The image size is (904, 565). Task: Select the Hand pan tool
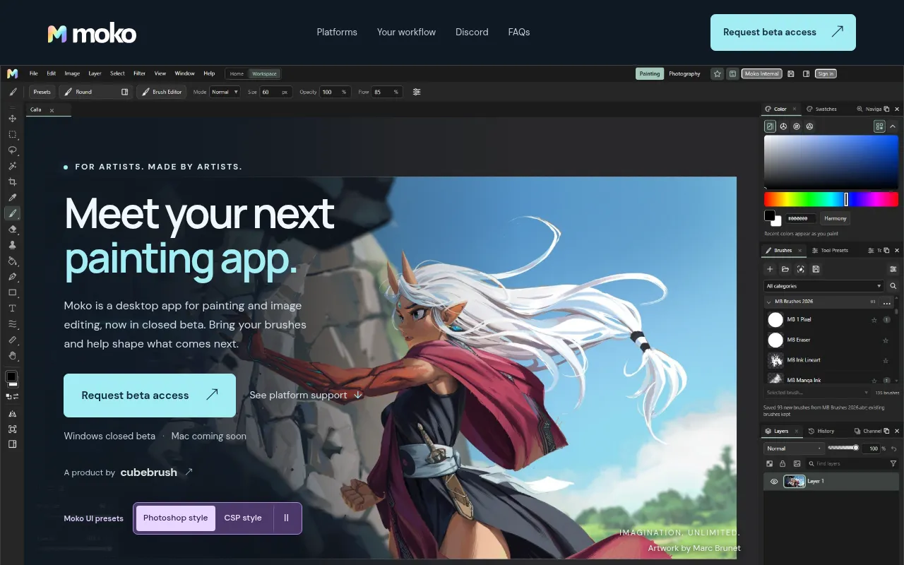[12, 356]
